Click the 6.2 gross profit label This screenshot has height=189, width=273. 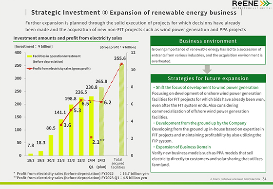coord(108,103)
